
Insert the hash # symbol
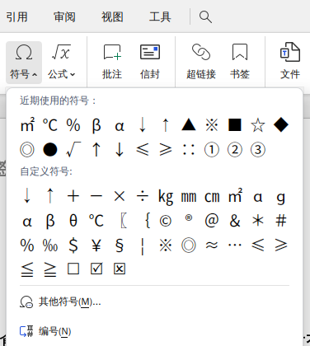pos(281,221)
